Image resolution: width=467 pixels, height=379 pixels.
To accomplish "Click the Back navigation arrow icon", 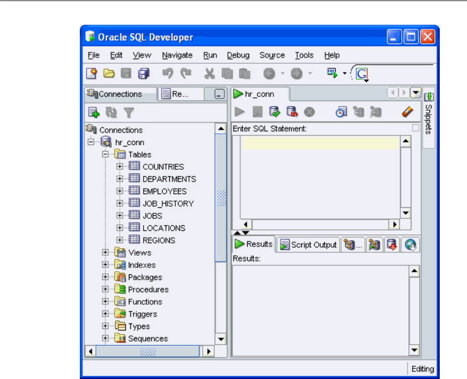I will click(269, 74).
